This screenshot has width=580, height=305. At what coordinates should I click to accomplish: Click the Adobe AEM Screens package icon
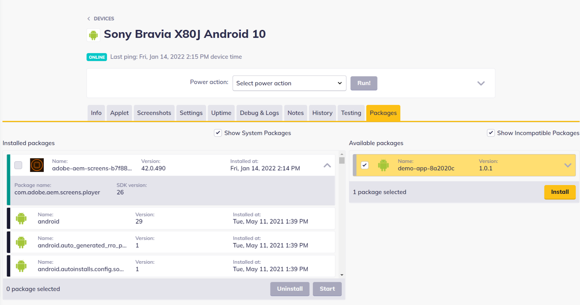(x=37, y=165)
